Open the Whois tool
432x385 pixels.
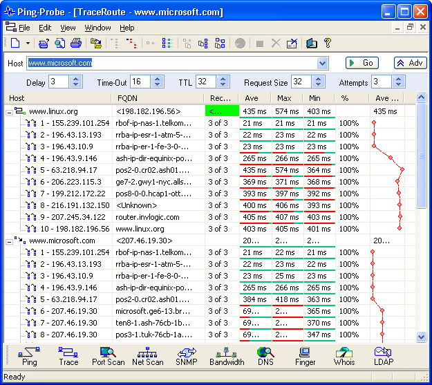tap(344, 357)
